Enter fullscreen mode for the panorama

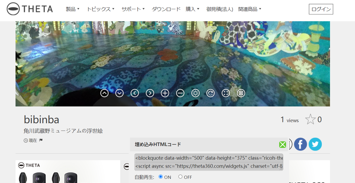pos(225,93)
